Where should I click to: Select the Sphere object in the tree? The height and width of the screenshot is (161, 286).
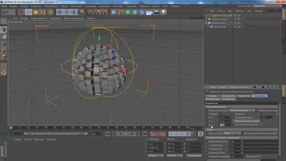(x=219, y=19)
